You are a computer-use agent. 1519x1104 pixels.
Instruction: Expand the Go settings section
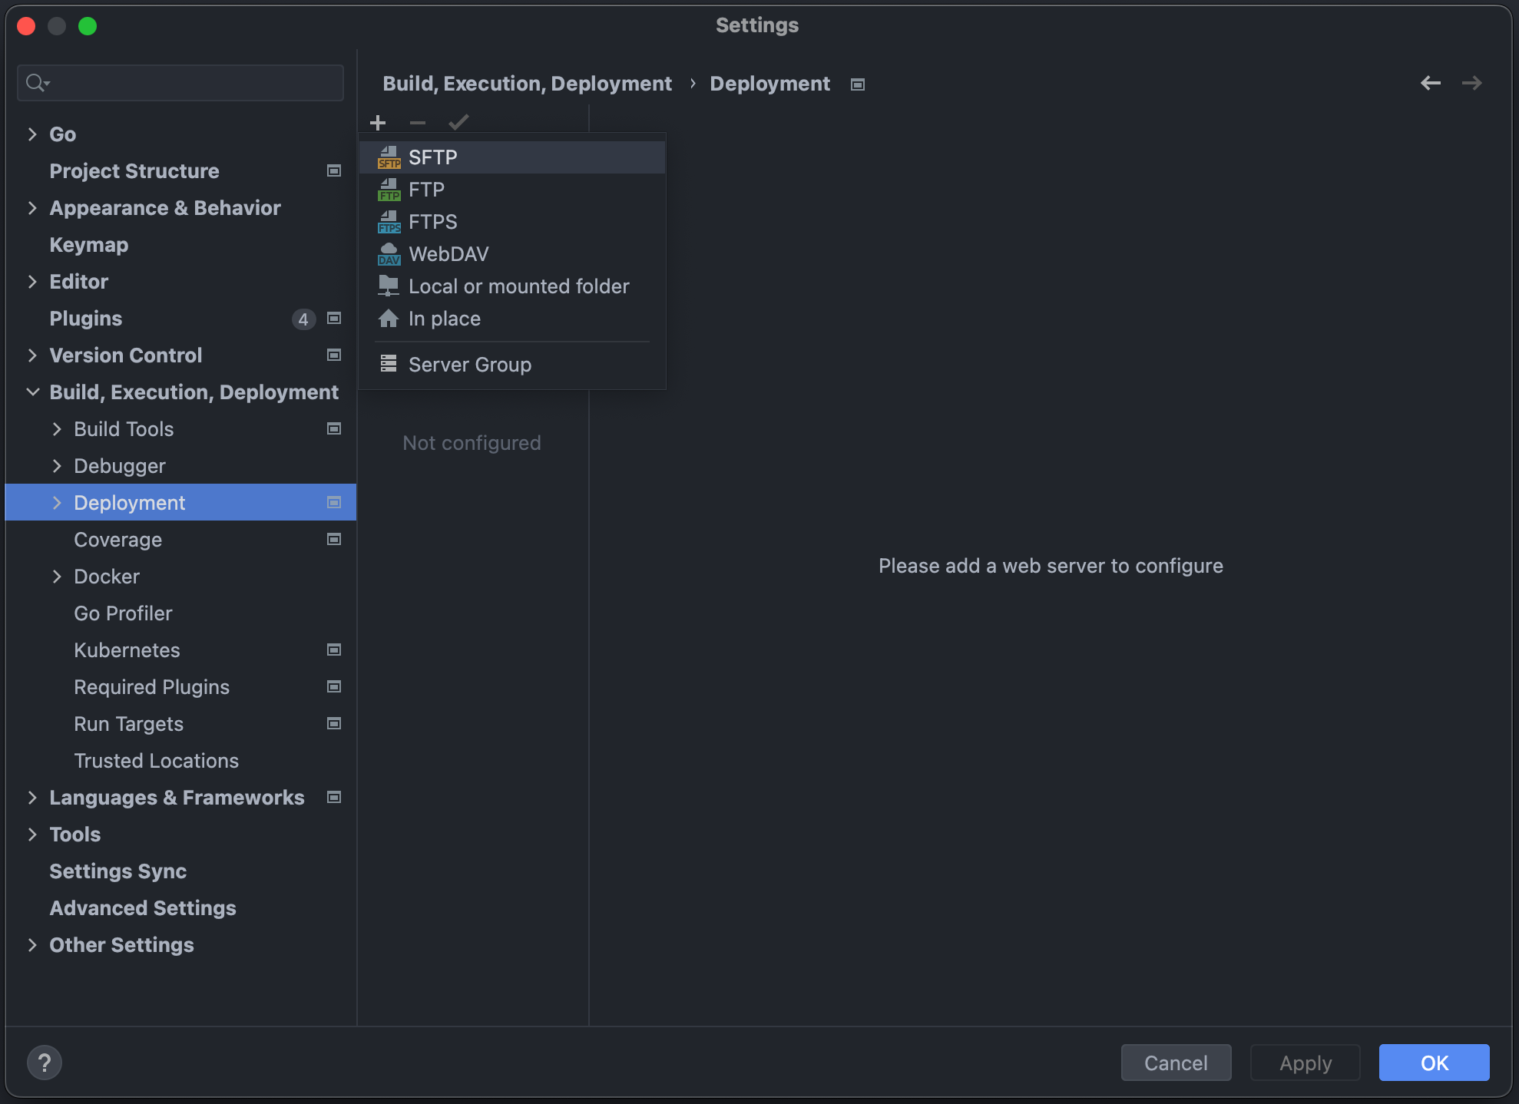(x=32, y=134)
